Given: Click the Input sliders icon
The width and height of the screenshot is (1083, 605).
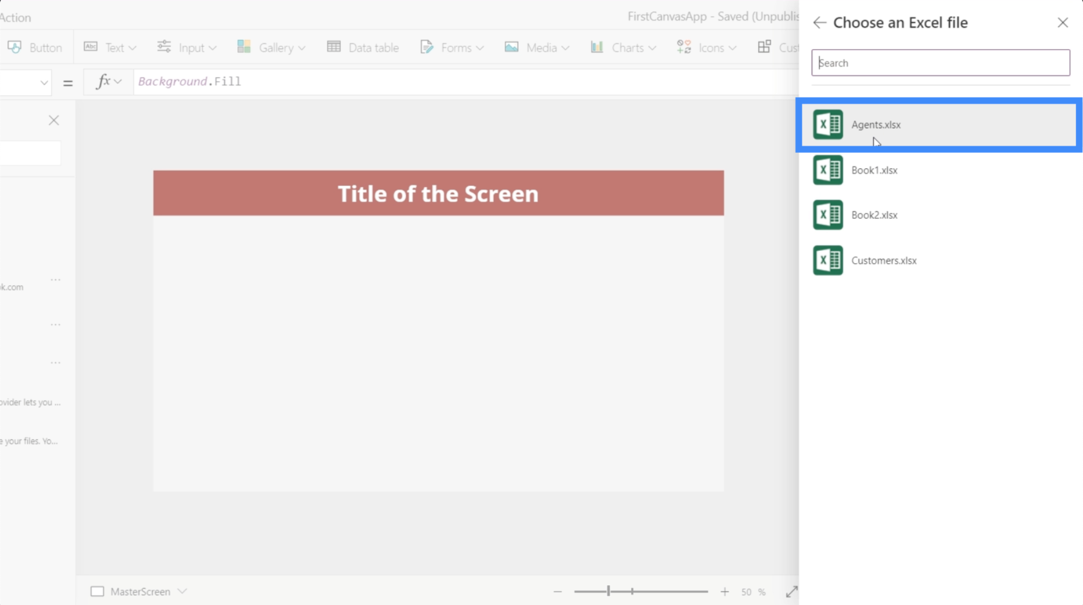Looking at the screenshot, I should [x=164, y=46].
